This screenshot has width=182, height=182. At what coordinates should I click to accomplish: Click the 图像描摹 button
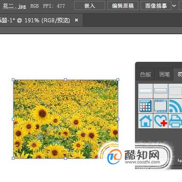156,6
